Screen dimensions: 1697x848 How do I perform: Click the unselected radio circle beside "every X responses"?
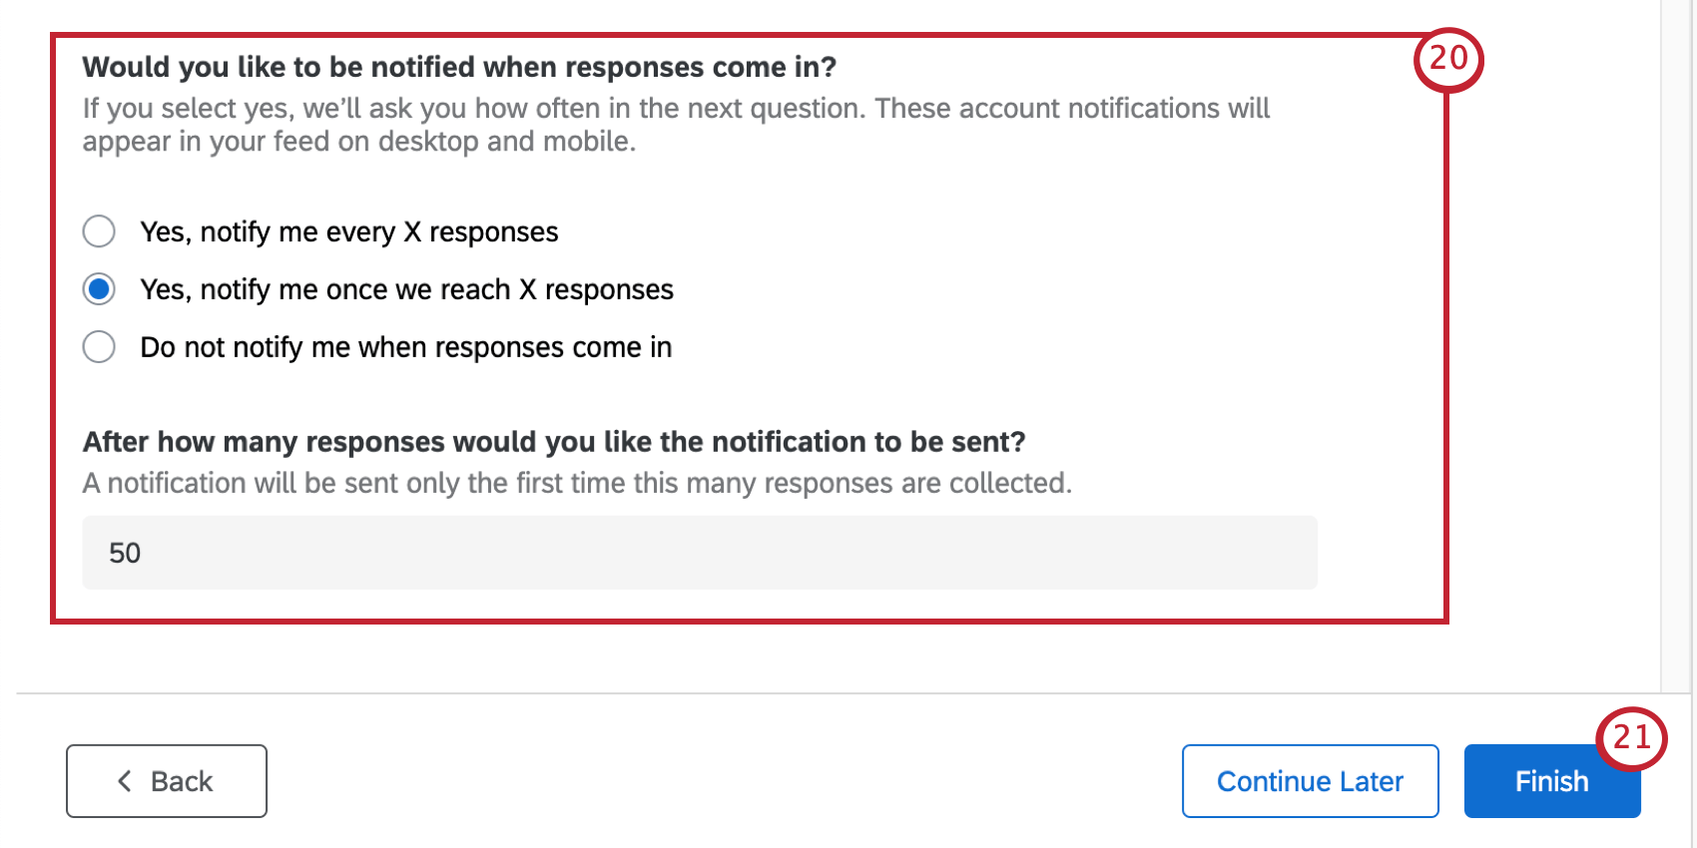99,230
